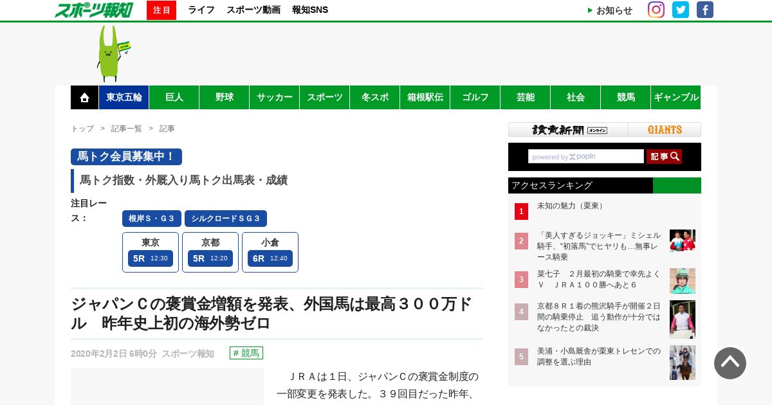The height and width of the screenshot is (405, 772).
Task: Select the 冬スポ navigation tab
Action: tap(375, 97)
